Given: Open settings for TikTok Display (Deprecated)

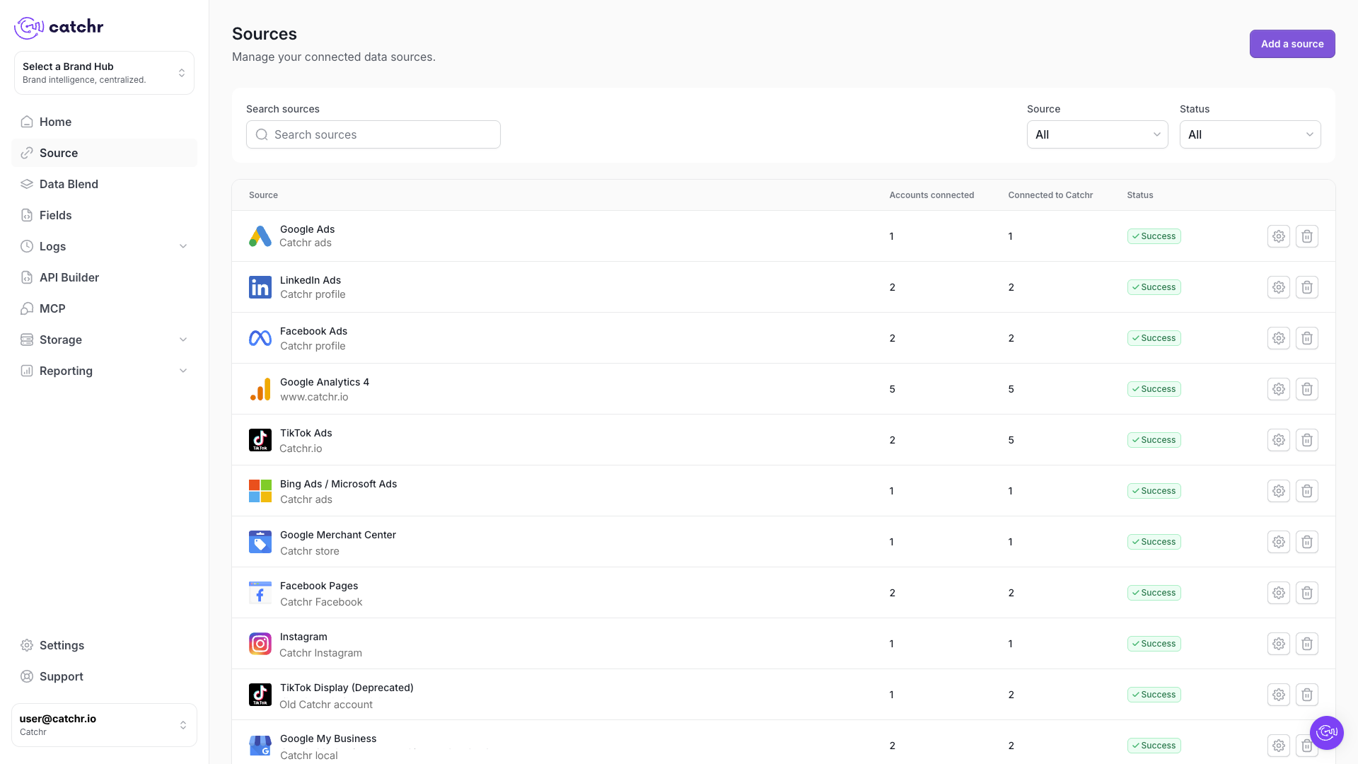Looking at the screenshot, I should (1279, 695).
